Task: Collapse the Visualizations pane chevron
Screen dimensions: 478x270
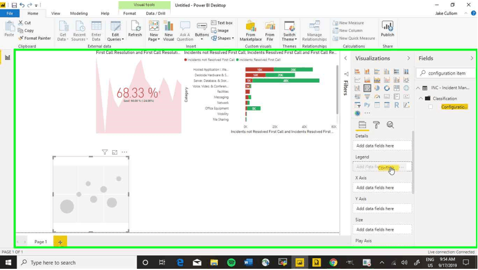Action: pos(409,58)
